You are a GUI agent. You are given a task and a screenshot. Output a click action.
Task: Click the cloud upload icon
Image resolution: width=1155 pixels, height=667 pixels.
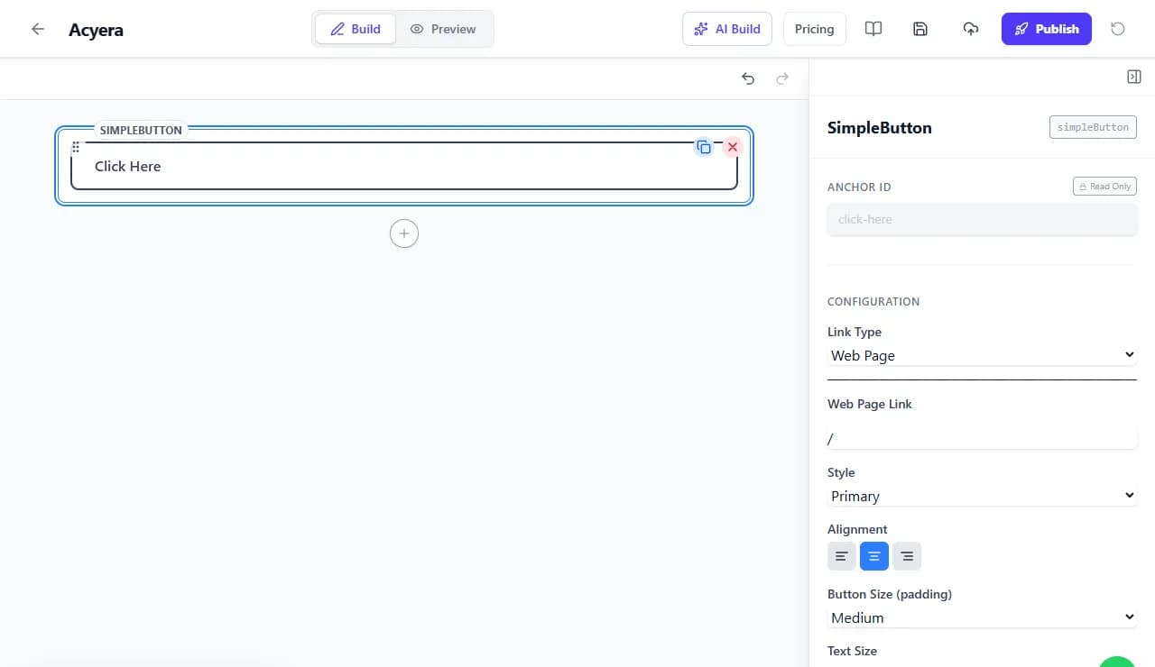coord(971,29)
